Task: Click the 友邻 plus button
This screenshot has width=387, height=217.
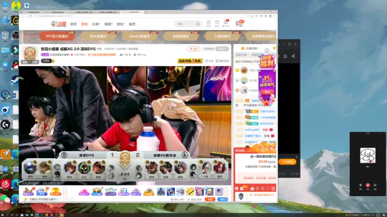Action: pos(193,49)
